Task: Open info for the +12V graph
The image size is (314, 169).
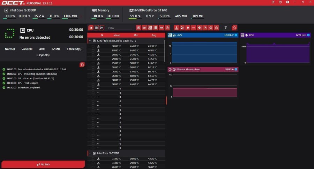Action: coord(236,35)
